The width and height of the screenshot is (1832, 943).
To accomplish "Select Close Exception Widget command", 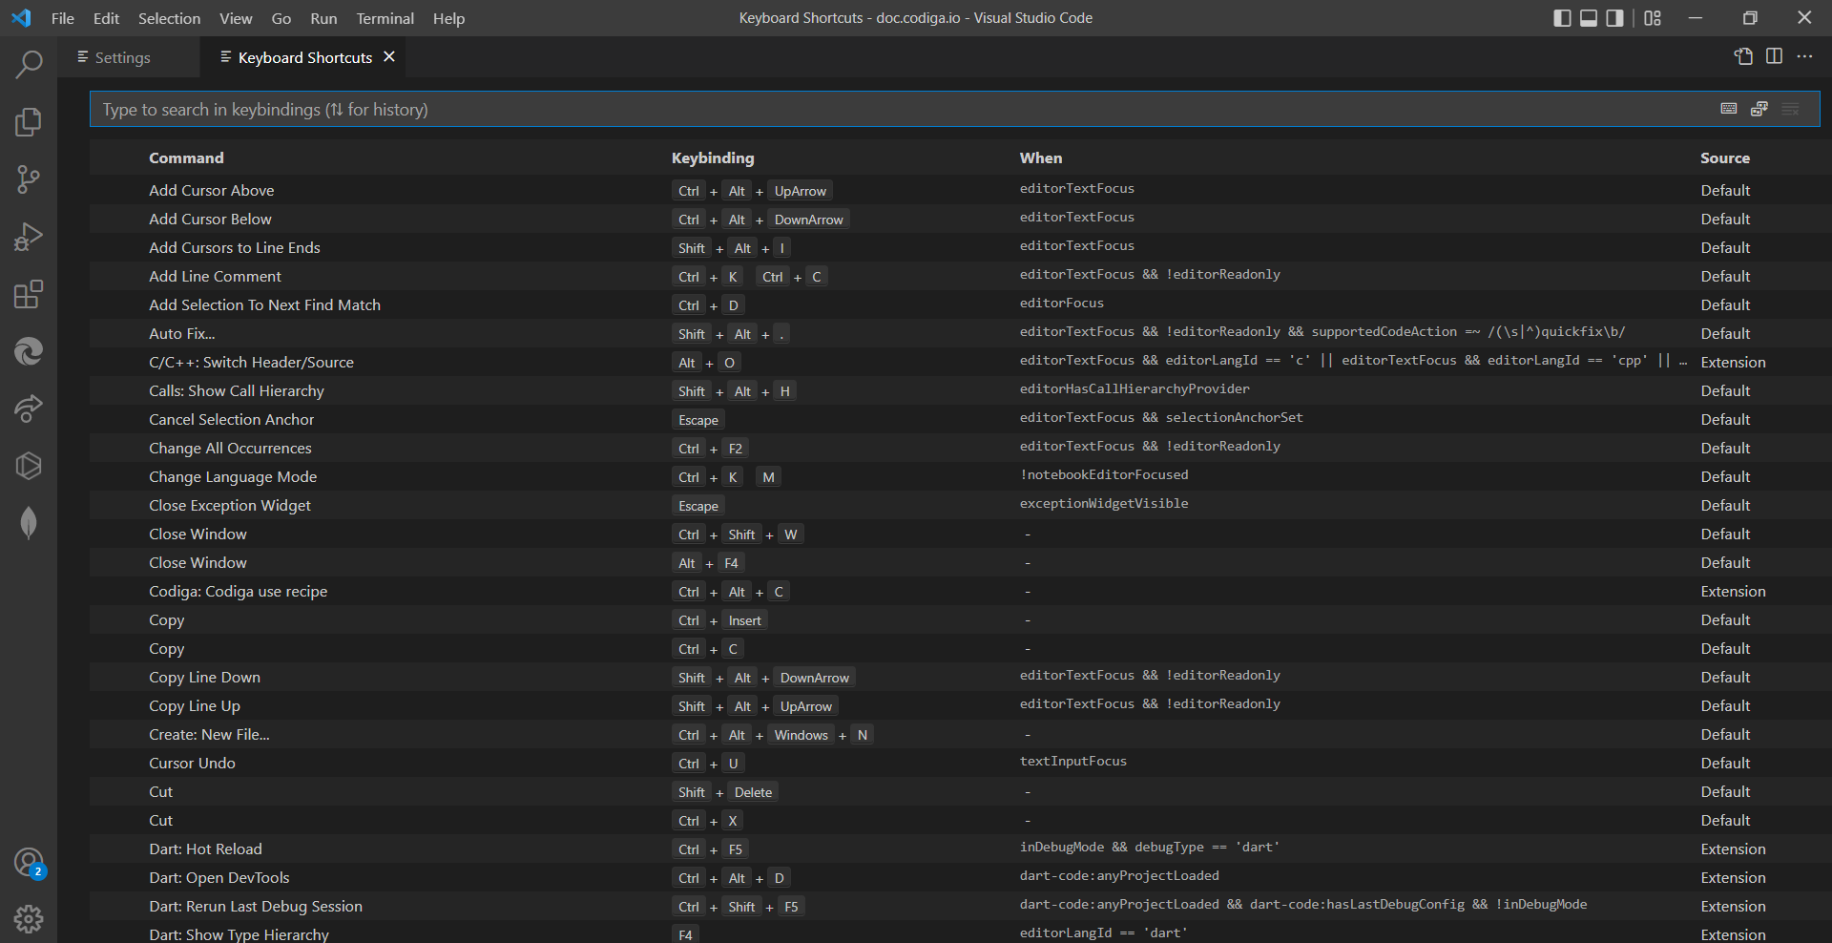I will (x=230, y=505).
